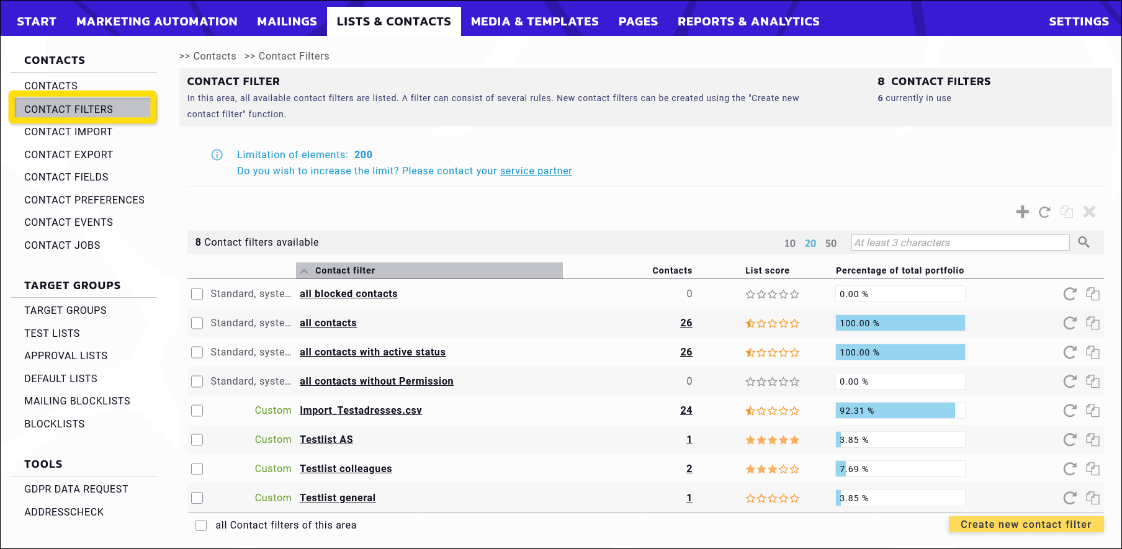Click the magnifier search icon
This screenshot has width=1122, height=549.
coord(1084,243)
